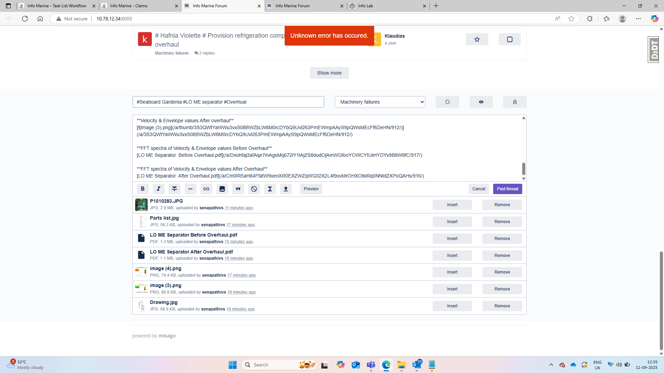
Task: Insert a hyperlink via link icon
Action: tap(206, 189)
